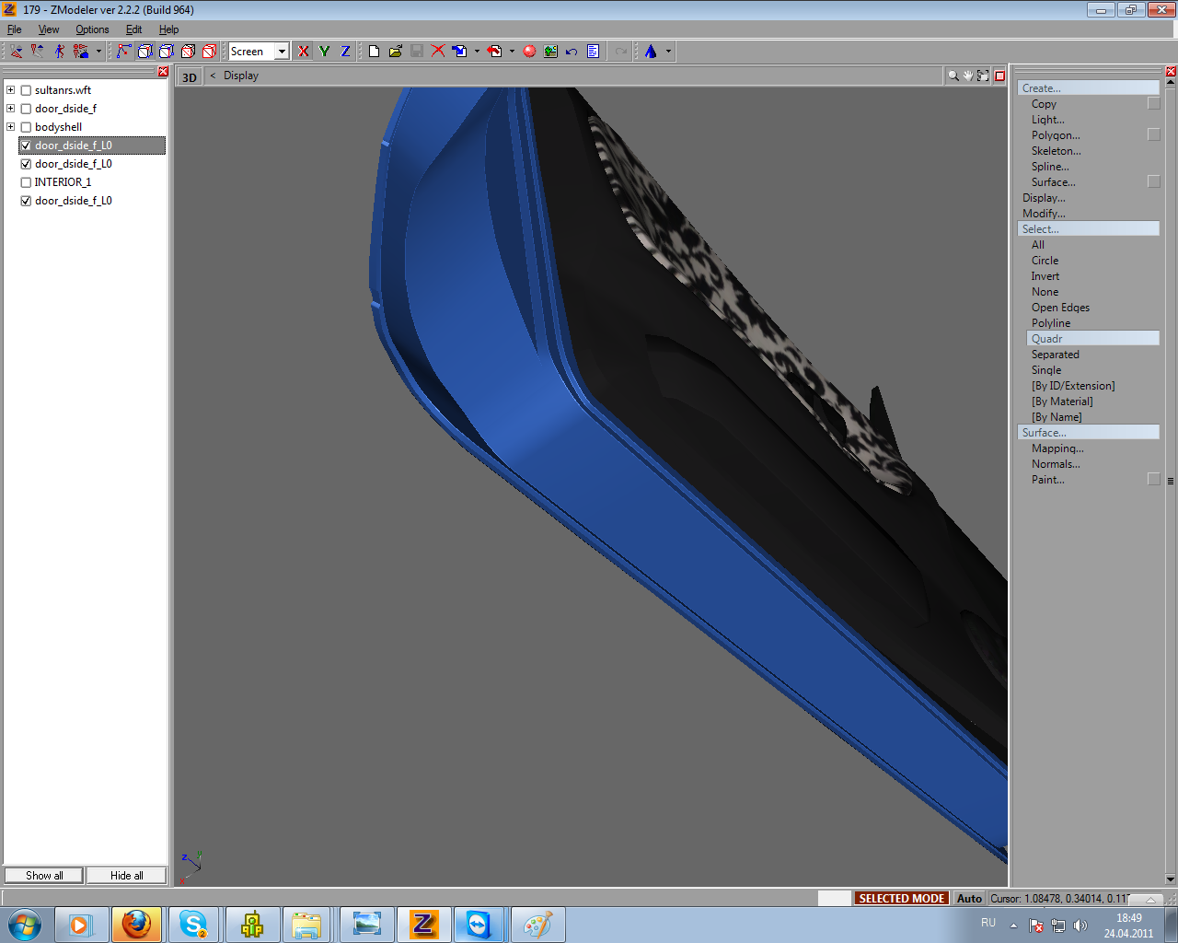Viewport: 1178px width, 943px height.
Task: Open Firefox from the taskbar
Action: tap(136, 925)
